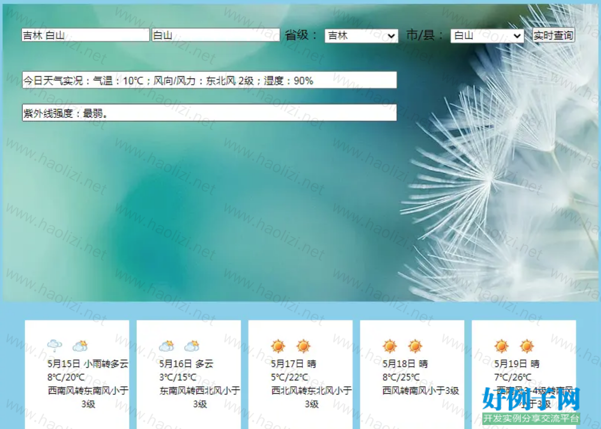
Task: Click the light rain icon for May 15
Action: (55, 346)
